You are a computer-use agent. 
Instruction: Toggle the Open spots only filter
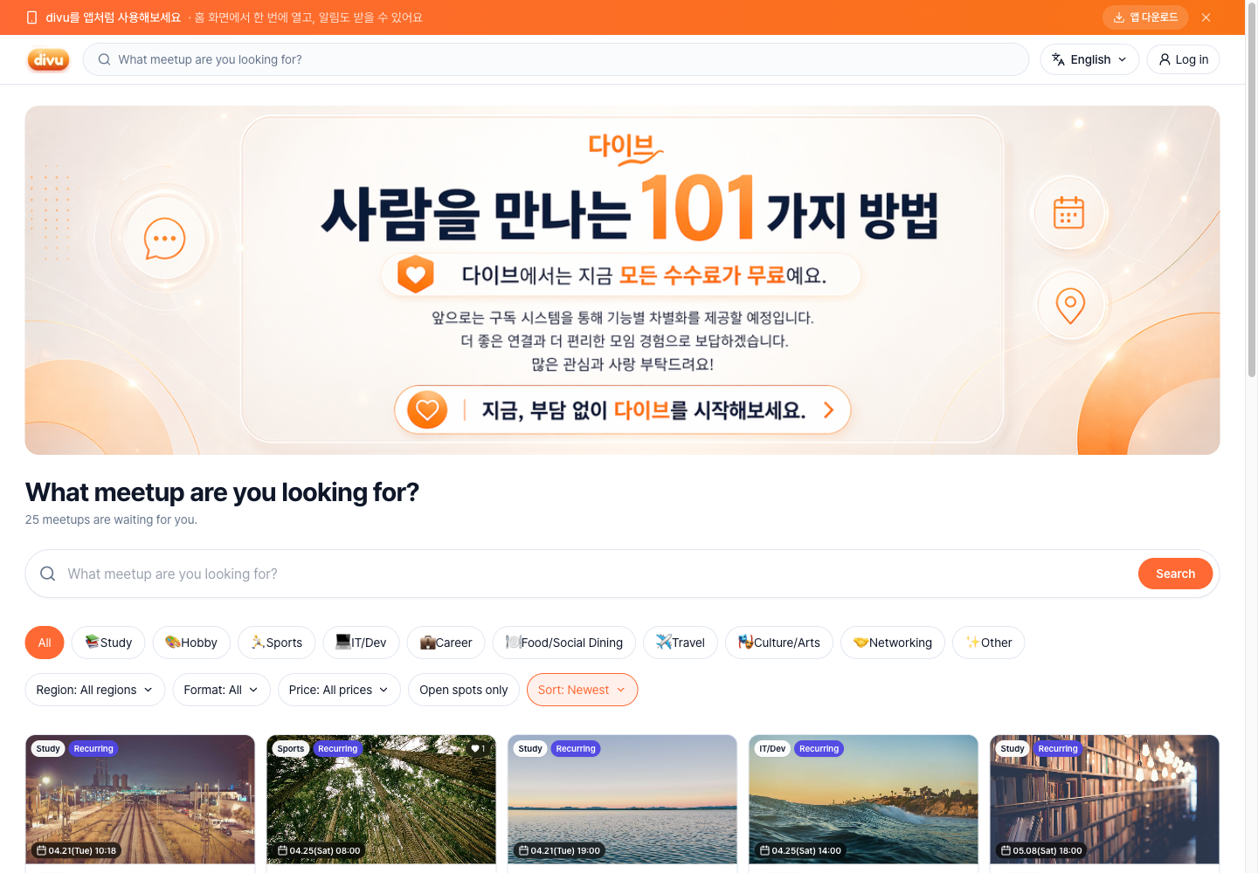pos(463,690)
